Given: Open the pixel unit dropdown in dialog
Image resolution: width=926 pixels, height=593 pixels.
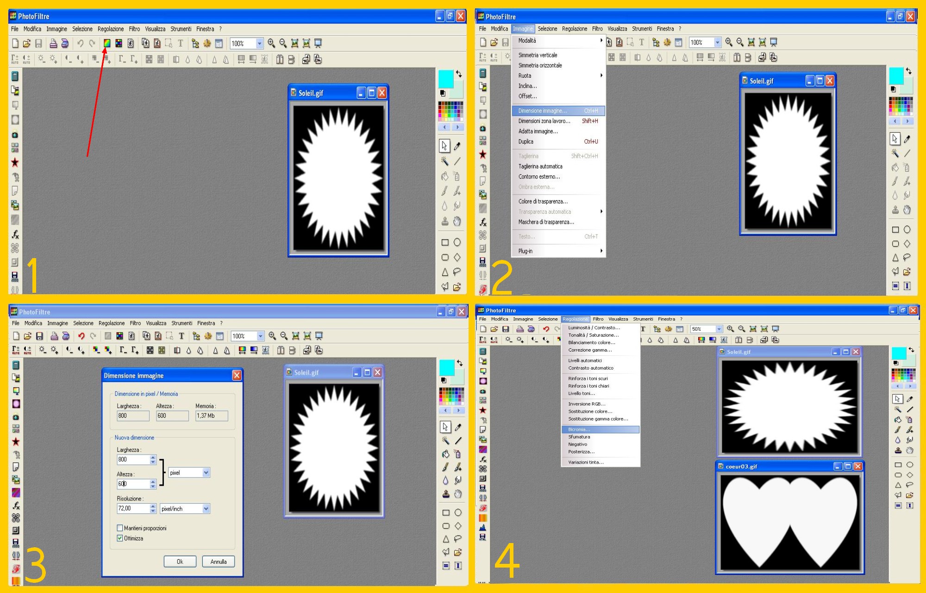Looking at the screenshot, I should 206,472.
